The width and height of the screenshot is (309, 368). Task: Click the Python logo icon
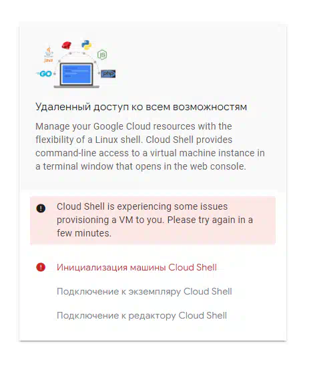87,45
